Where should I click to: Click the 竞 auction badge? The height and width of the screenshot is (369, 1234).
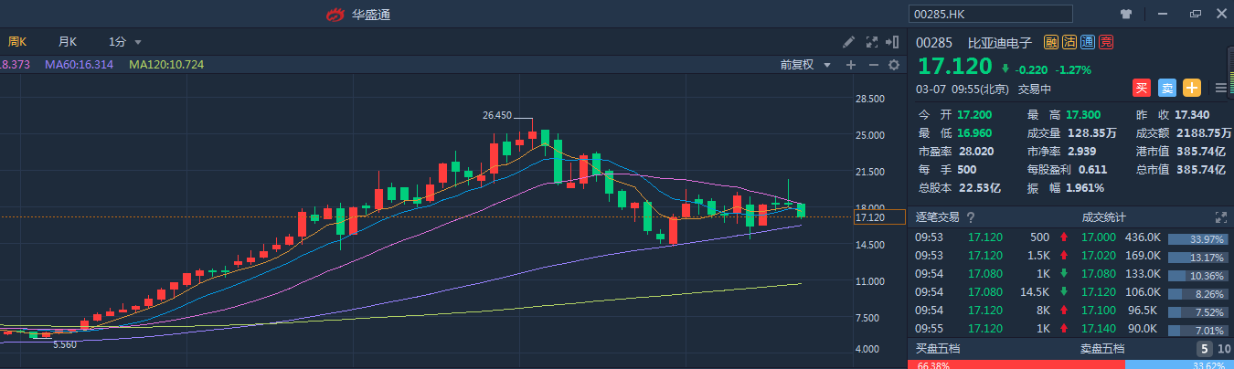click(x=1106, y=42)
